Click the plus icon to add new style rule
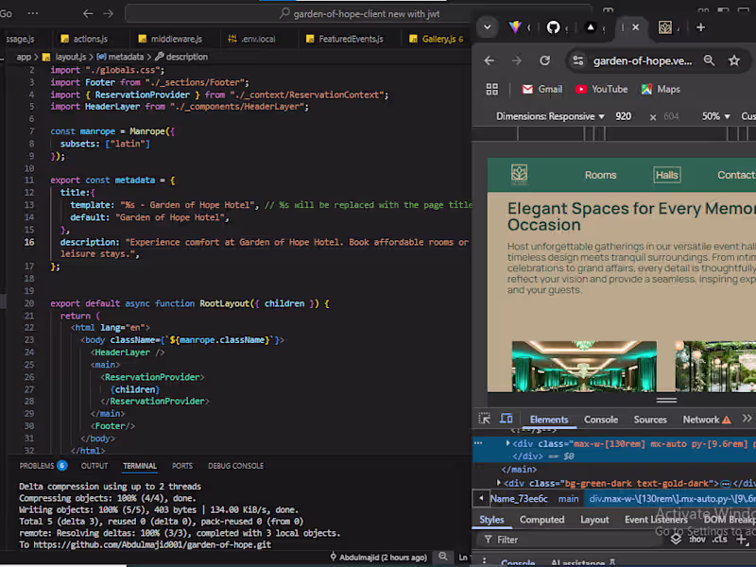Viewport: 756px width, 567px height. [x=740, y=541]
